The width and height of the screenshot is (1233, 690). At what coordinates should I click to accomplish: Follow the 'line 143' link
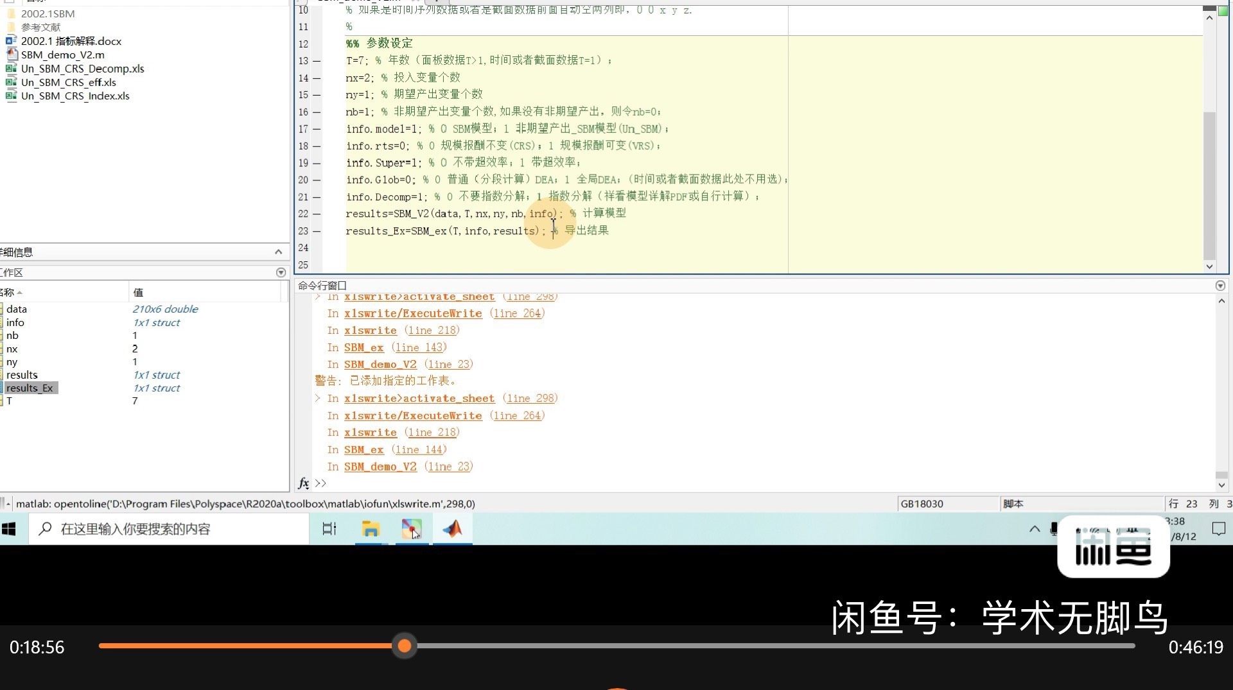coord(419,347)
